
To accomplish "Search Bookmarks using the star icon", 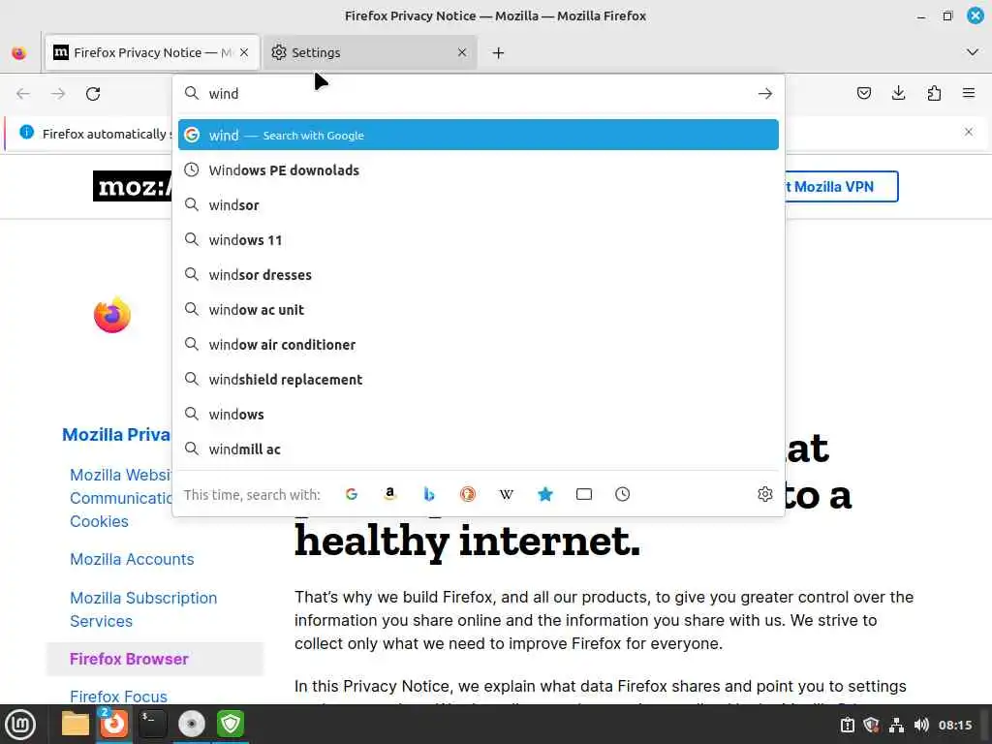I will click(545, 494).
